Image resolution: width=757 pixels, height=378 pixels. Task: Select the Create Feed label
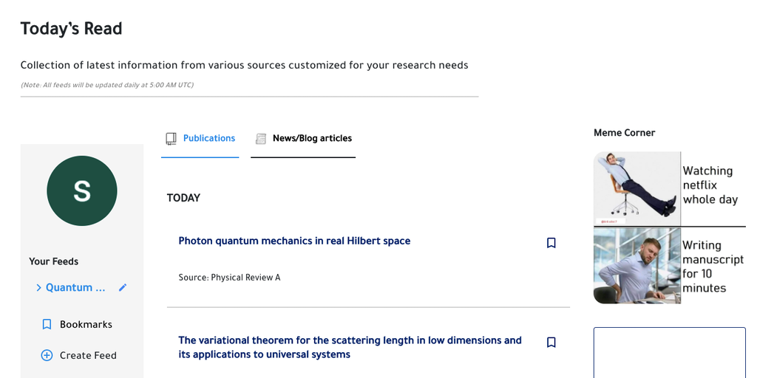pyautogui.click(x=88, y=355)
